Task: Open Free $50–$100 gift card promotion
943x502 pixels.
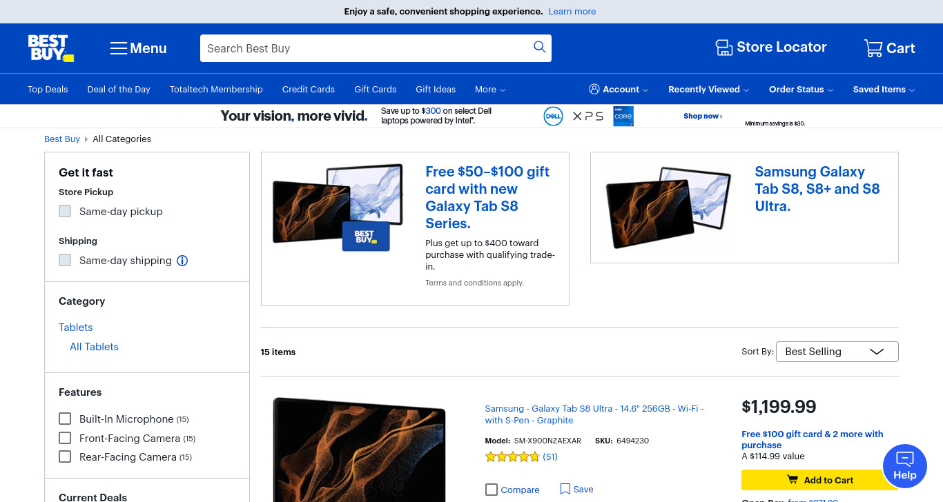Action: [487, 197]
